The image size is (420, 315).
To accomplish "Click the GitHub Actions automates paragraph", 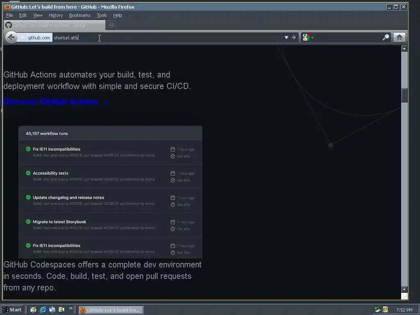I will tap(97, 80).
